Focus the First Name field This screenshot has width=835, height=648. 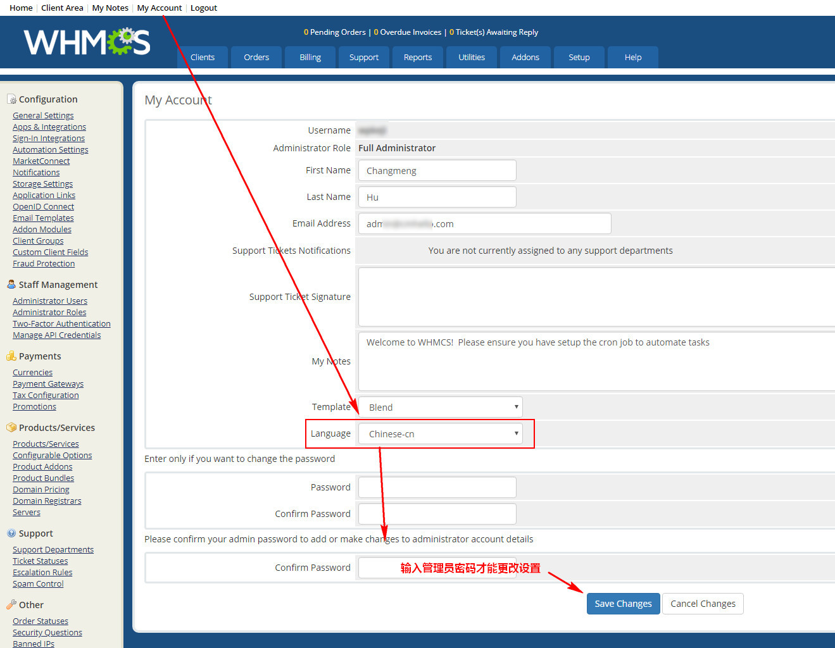click(437, 171)
